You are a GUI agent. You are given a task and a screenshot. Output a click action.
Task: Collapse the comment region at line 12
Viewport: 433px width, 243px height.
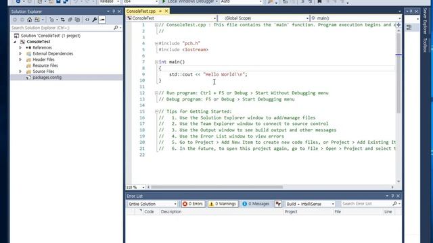pos(156,93)
